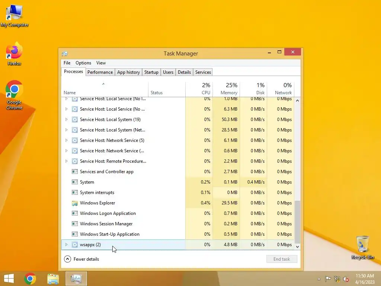The width and height of the screenshot is (381, 286).
Task: Switch to the Services tab
Action: (203, 72)
